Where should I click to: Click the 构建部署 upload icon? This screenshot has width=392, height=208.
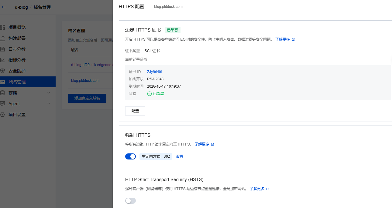(2, 38)
